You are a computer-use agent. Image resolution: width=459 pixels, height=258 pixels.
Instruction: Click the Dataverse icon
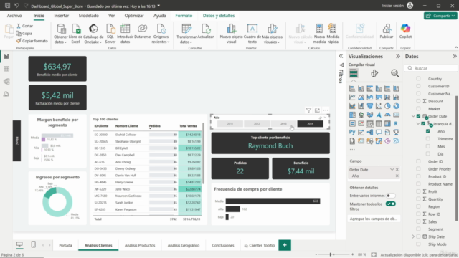142,32
